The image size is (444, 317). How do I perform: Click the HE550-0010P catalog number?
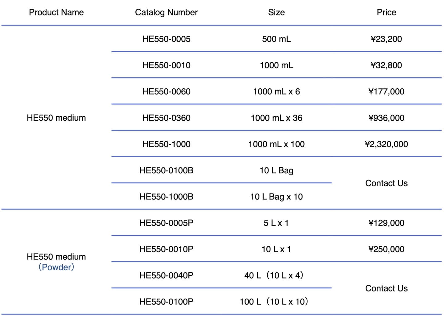pyautogui.click(x=166, y=249)
